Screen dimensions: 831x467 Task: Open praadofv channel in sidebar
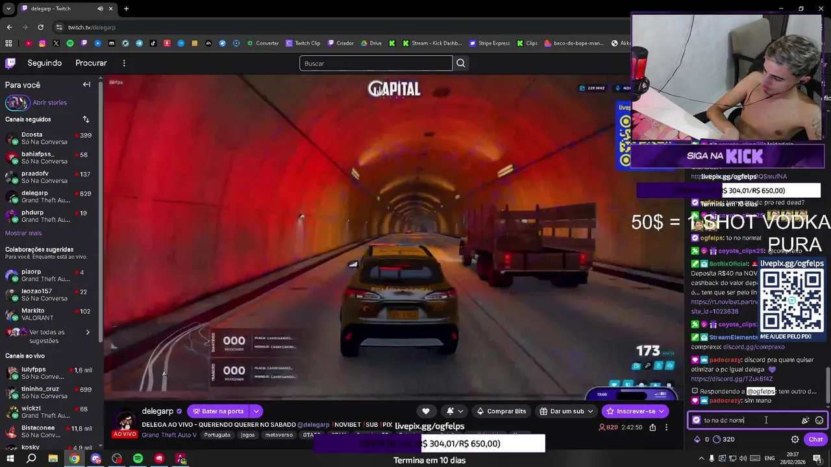pyautogui.click(x=49, y=177)
